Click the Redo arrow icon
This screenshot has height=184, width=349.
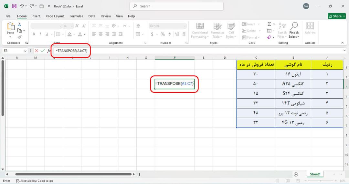coord(32,6)
